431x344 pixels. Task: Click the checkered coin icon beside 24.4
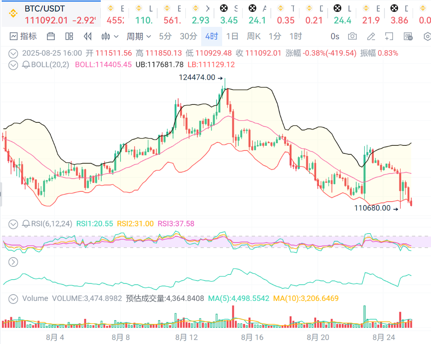[x=337, y=8]
